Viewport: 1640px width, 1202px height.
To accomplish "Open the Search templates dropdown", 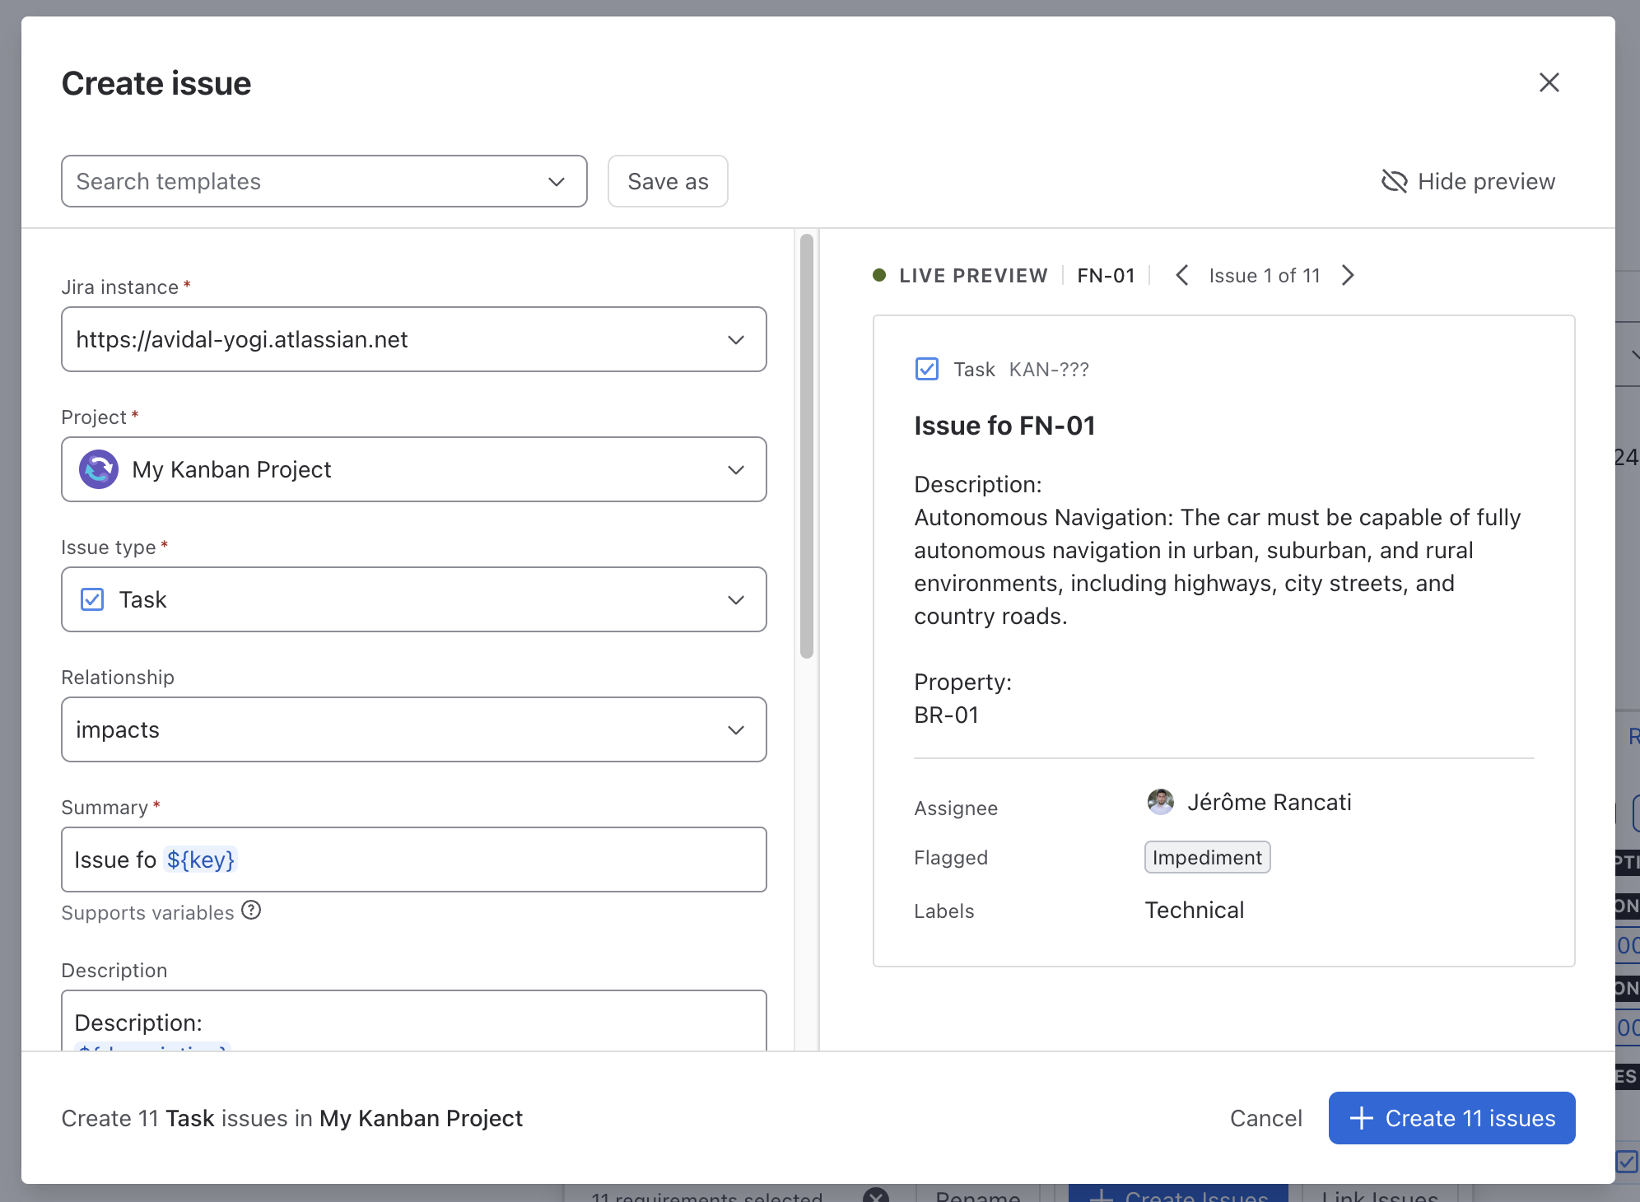I will click(324, 181).
